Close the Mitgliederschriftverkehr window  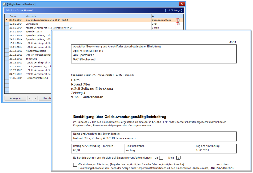click(182, 4)
